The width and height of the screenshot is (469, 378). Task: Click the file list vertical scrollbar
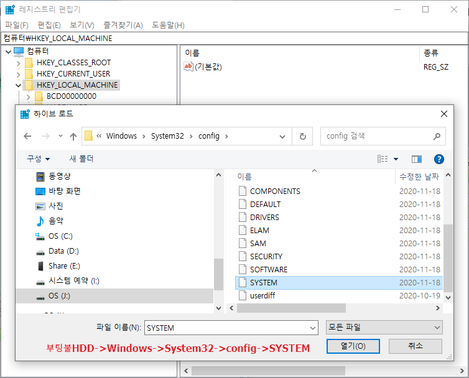tap(448, 258)
